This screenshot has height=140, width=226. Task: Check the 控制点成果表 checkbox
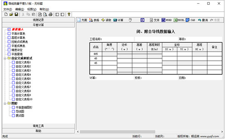pos(9,42)
